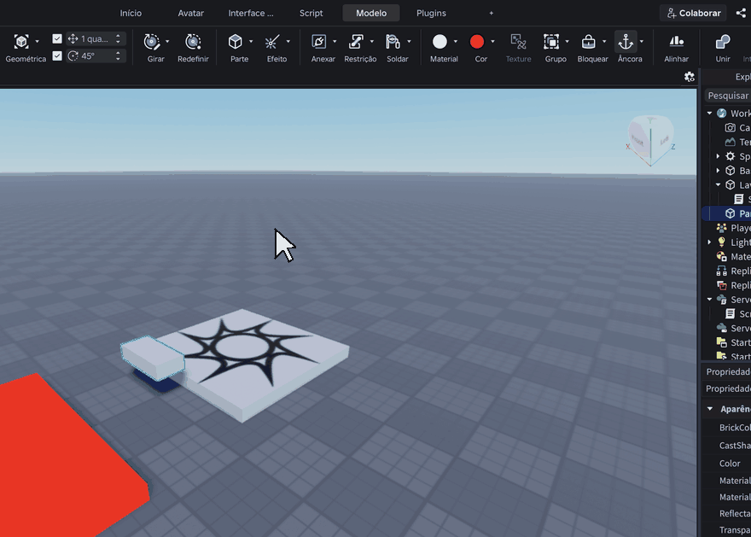This screenshot has width=751, height=537.
Task: Collapse the Aparência properties section
Action: tap(710, 409)
